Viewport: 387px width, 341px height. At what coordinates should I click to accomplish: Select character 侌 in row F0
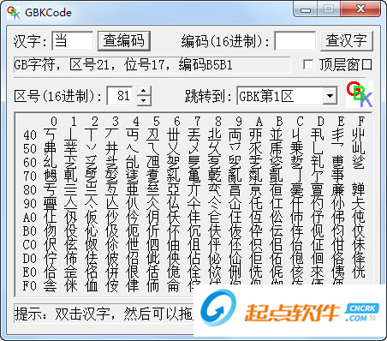coord(51,285)
